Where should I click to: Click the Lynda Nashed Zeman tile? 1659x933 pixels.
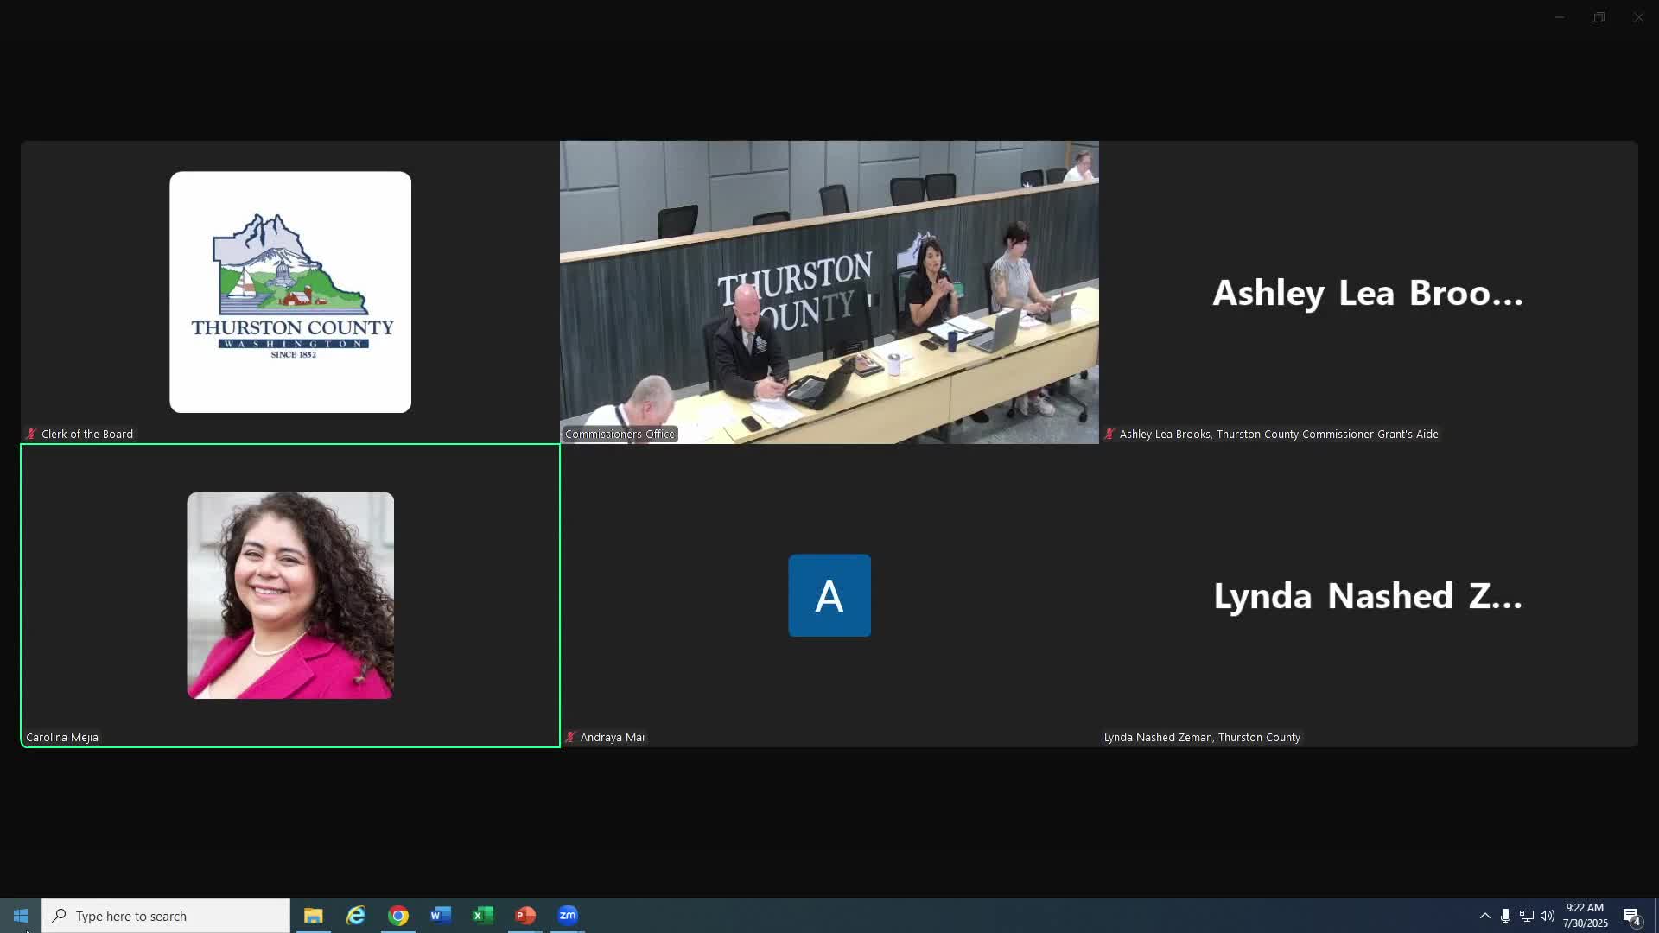[1368, 595]
